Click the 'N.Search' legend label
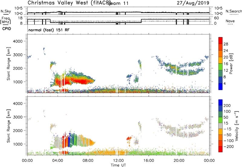Viewport: 242px width, 167px height. pyautogui.click(x=234, y=11)
